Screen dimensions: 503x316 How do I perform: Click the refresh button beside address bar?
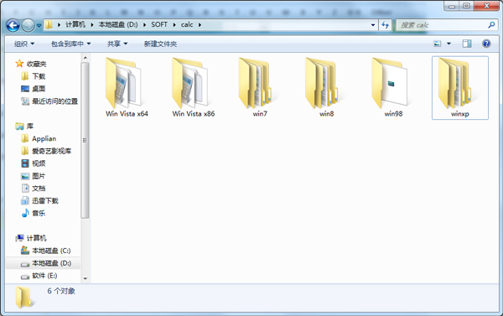point(385,25)
